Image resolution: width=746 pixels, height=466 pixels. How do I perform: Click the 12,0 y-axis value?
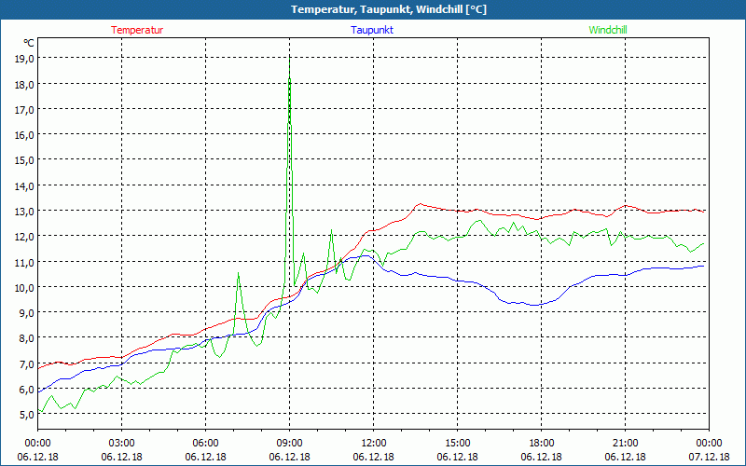tap(24, 237)
